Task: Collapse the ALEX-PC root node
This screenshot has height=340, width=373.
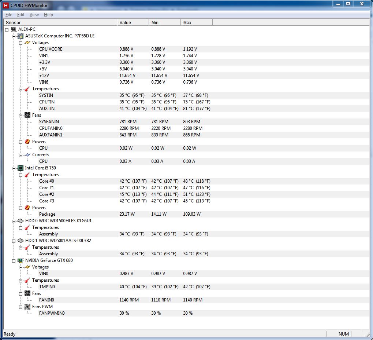Action: coord(7,30)
